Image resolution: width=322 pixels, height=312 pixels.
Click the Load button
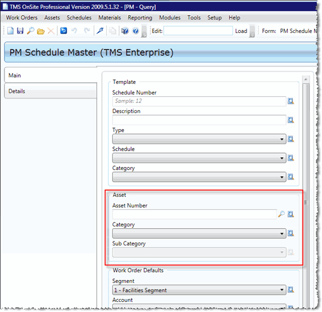pyautogui.click(x=241, y=31)
